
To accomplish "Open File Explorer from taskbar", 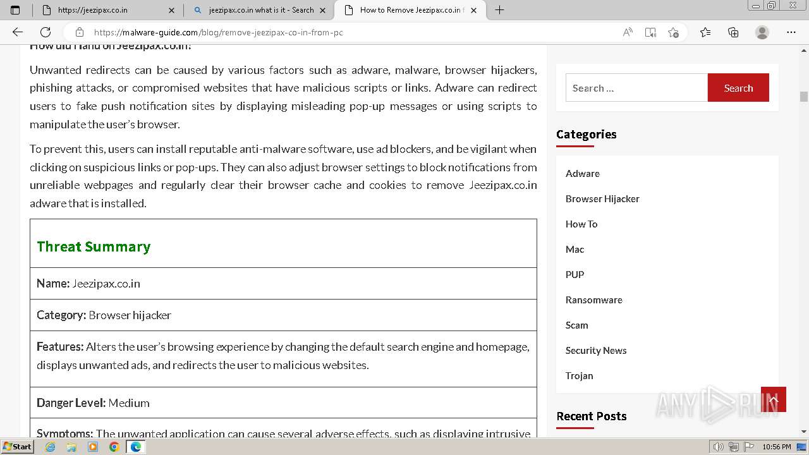I will (71, 447).
